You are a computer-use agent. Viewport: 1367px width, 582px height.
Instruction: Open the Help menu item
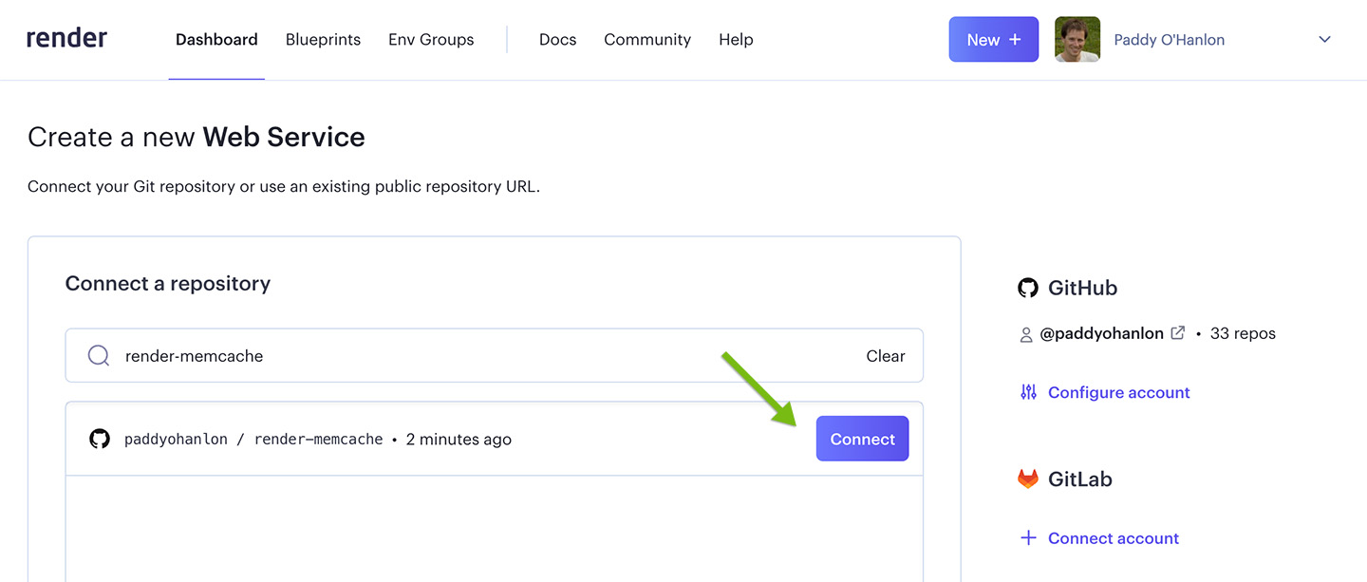[736, 40]
